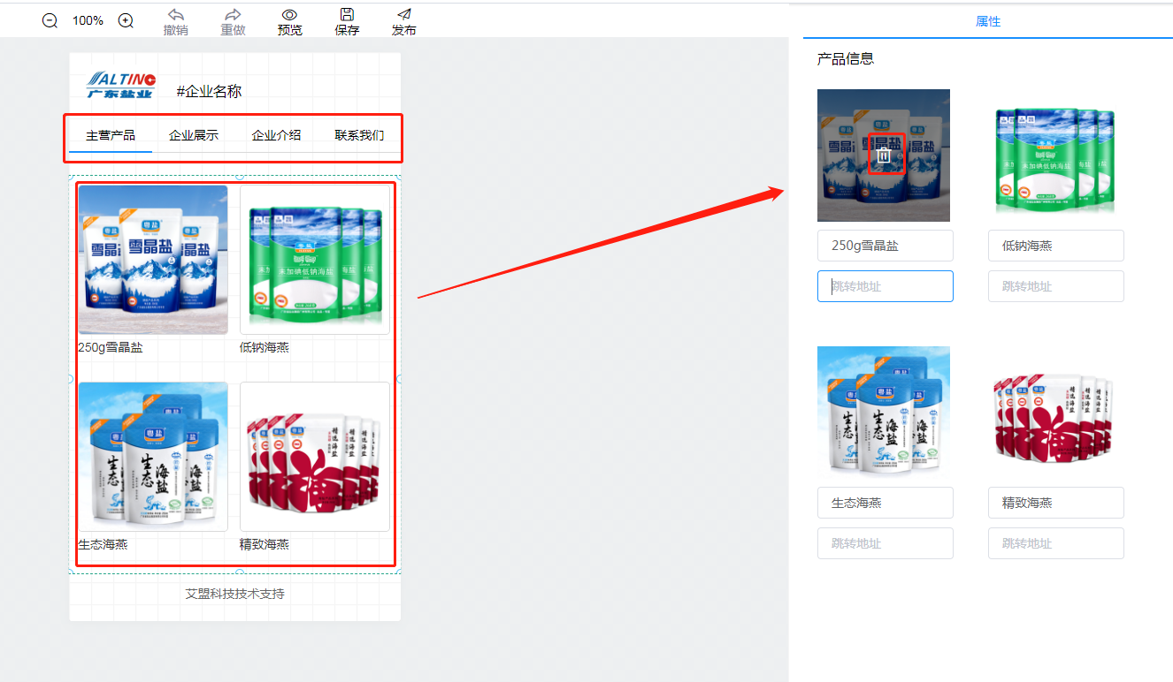The width and height of the screenshot is (1173, 682).
Task: Click the 低钠海燕 product image in canvas
Action: pyautogui.click(x=315, y=260)
